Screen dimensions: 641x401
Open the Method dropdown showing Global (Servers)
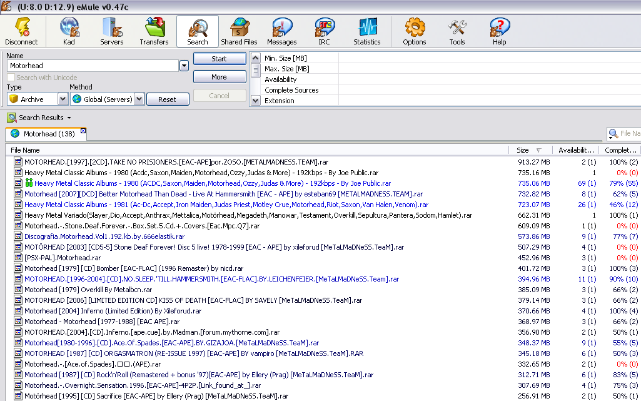click(139, 99)
